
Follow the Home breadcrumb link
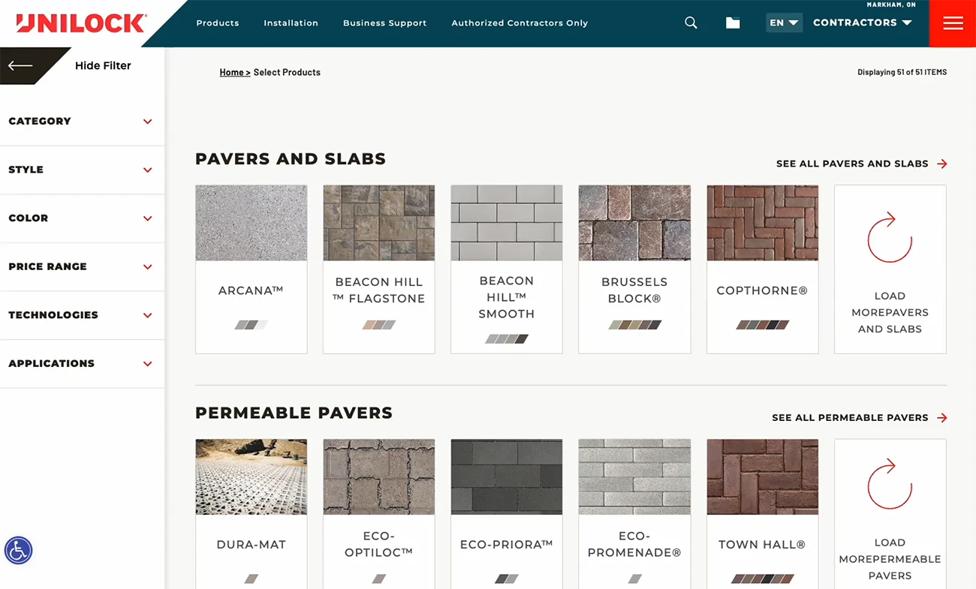click(x=235, y=72)
